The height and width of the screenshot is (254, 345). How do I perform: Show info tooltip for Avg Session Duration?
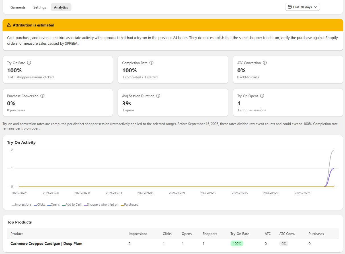coord(158,96)
